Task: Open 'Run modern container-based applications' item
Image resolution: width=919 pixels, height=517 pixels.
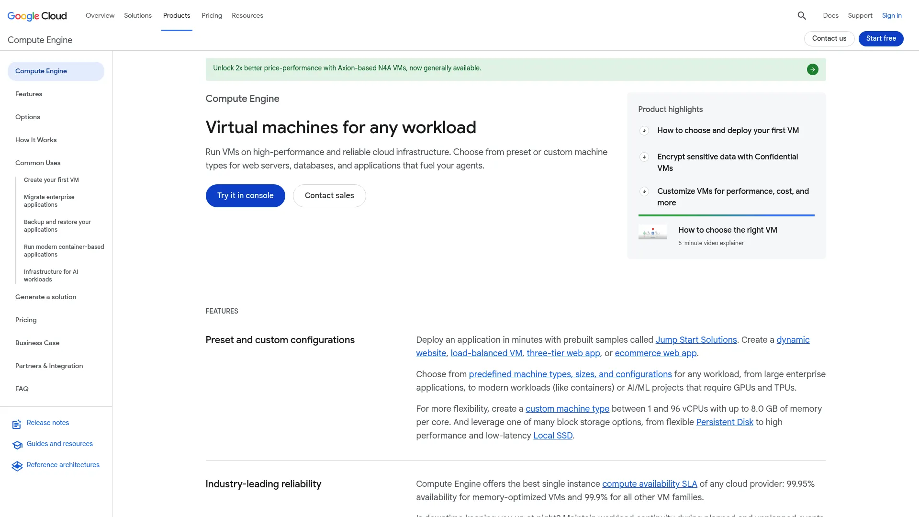Action: point(64,251)
